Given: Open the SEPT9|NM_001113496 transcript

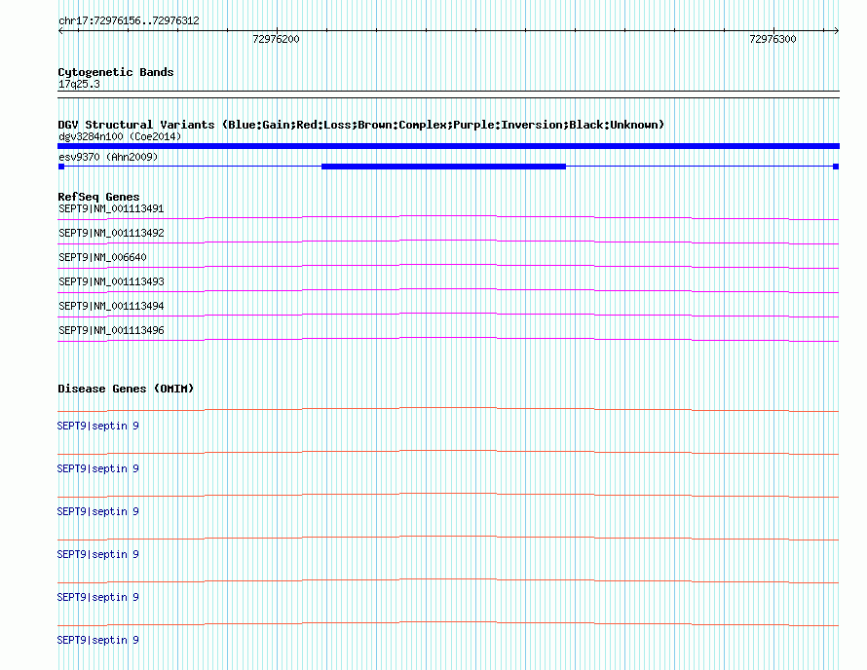Looking at the screenshot, I should click(111, 330).
